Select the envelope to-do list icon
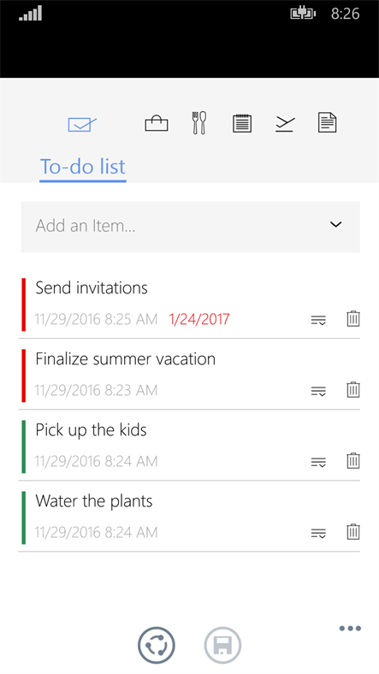 [x=82, y=125]
